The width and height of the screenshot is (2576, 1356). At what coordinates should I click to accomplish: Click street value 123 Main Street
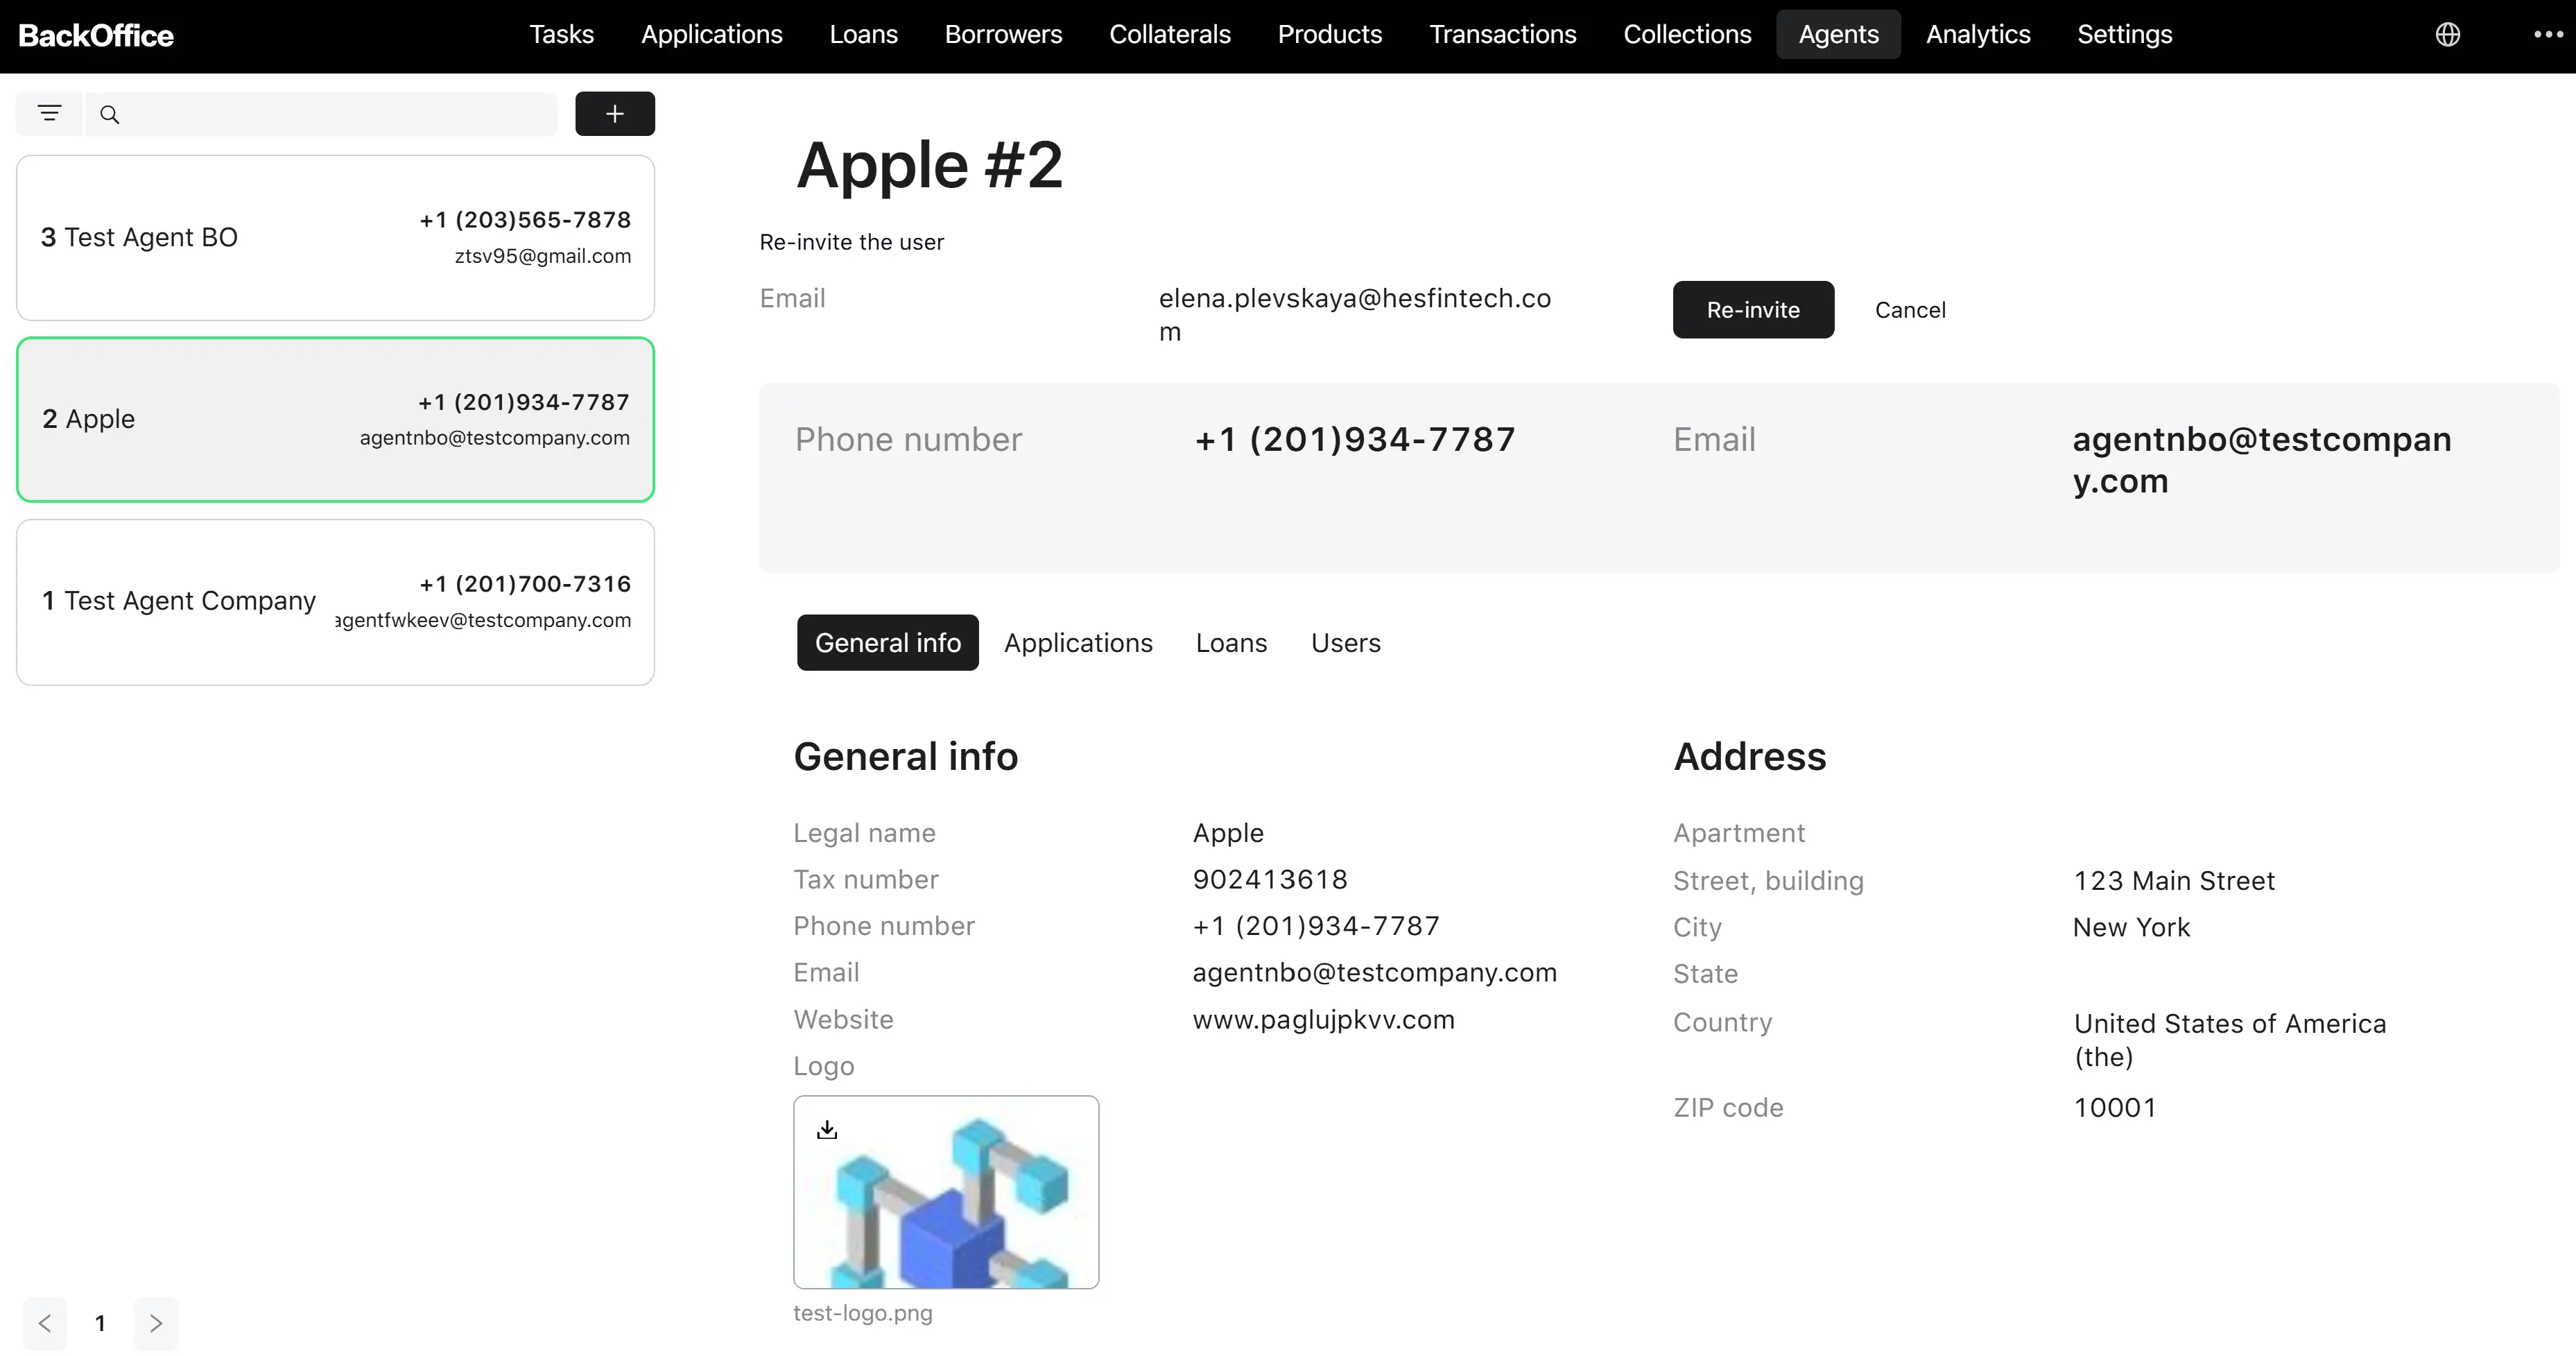(2174, 881)
